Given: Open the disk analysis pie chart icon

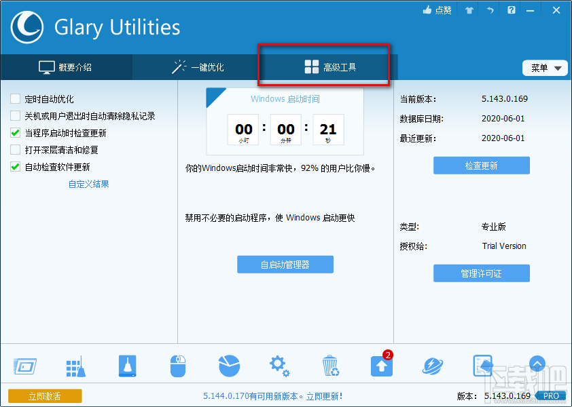Looking at the screenshot, I should (229, 366).
